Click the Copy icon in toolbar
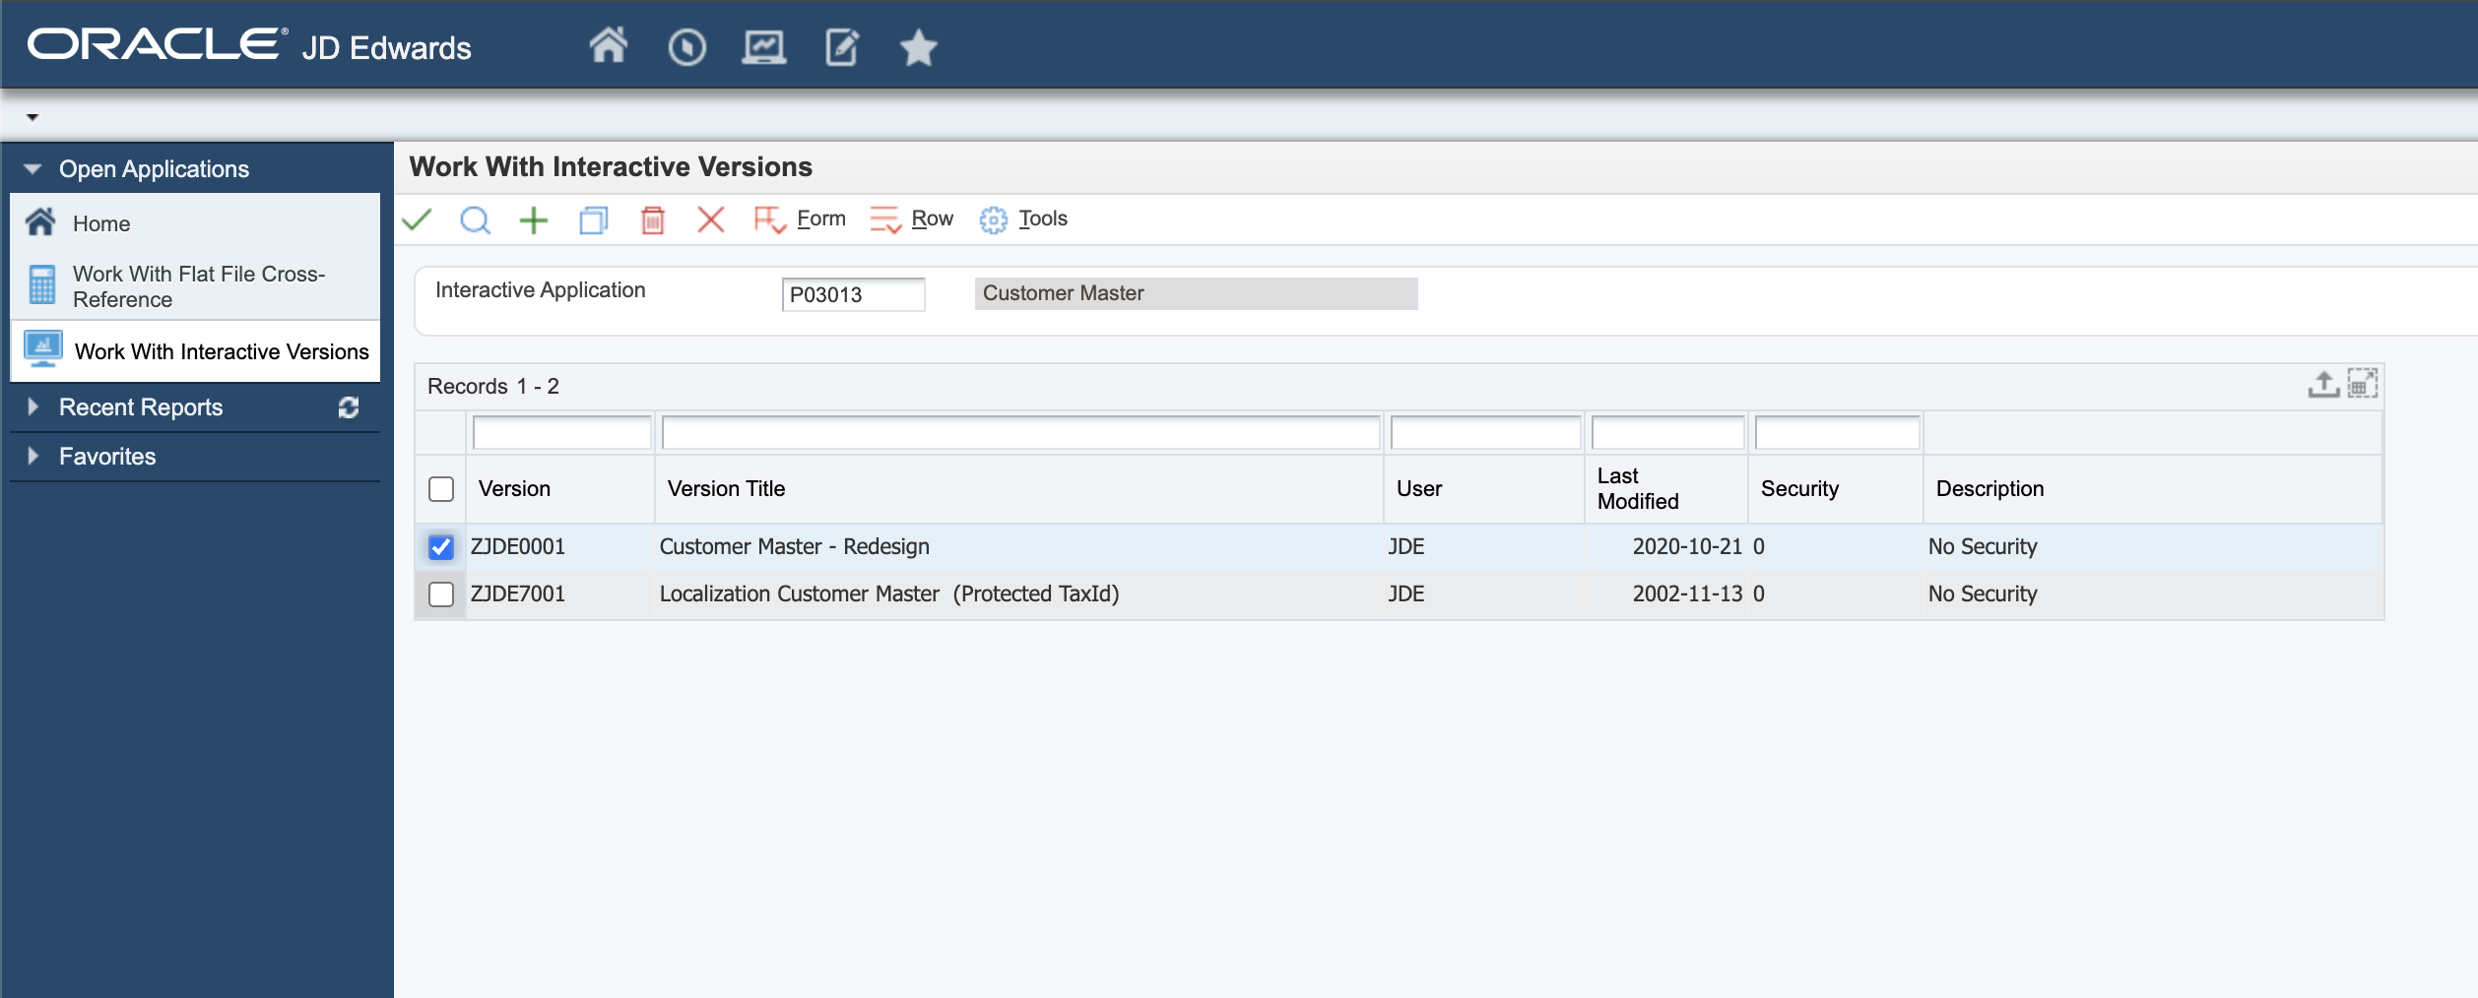 click(x=593, y=219)
